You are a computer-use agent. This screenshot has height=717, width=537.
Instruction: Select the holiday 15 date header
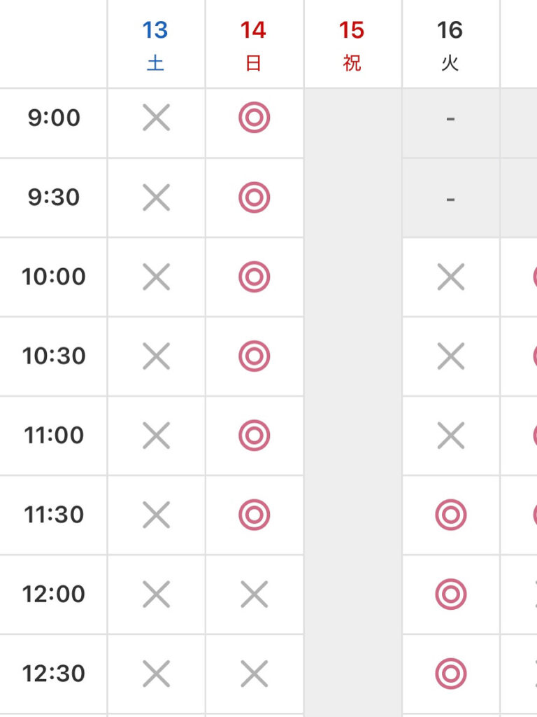click(352, 45)
